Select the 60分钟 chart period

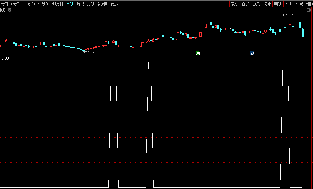point(58,4)
